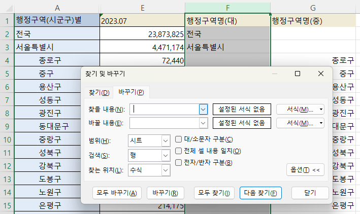Click cell 종로구 in column G

tap(313, 60)
